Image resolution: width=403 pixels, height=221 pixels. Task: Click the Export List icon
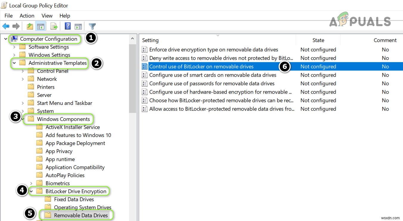(54, 26)
